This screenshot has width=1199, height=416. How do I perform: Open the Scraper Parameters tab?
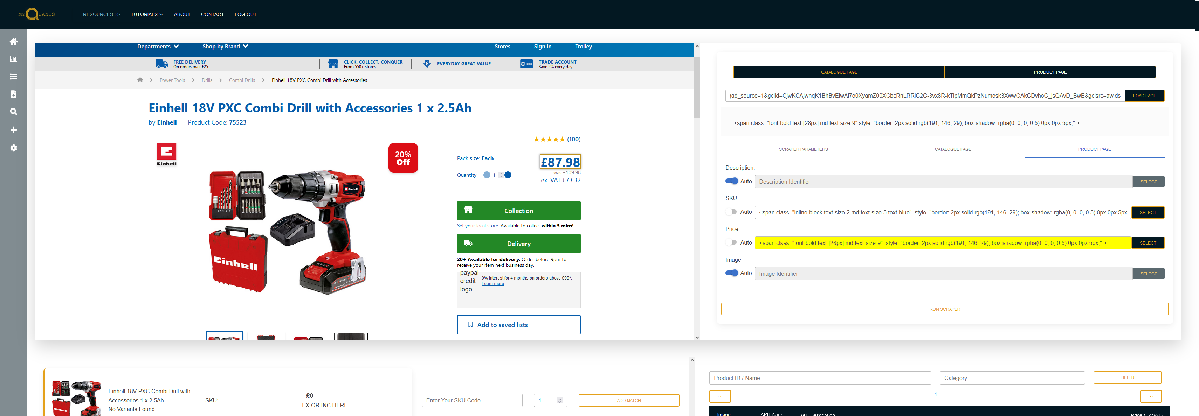(x=804, y=149)
